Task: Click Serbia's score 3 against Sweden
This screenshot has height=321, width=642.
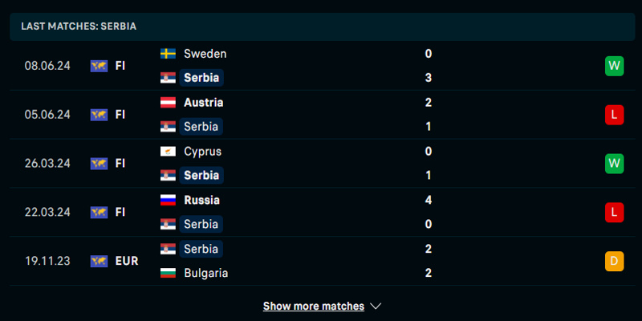Action: click(x=429, y=78)
